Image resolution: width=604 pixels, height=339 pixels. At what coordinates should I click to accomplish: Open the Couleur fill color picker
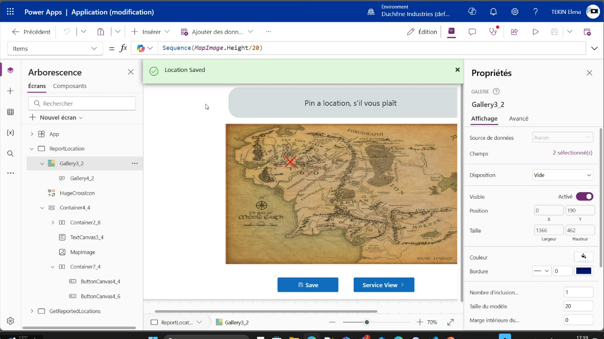(583, 257)
